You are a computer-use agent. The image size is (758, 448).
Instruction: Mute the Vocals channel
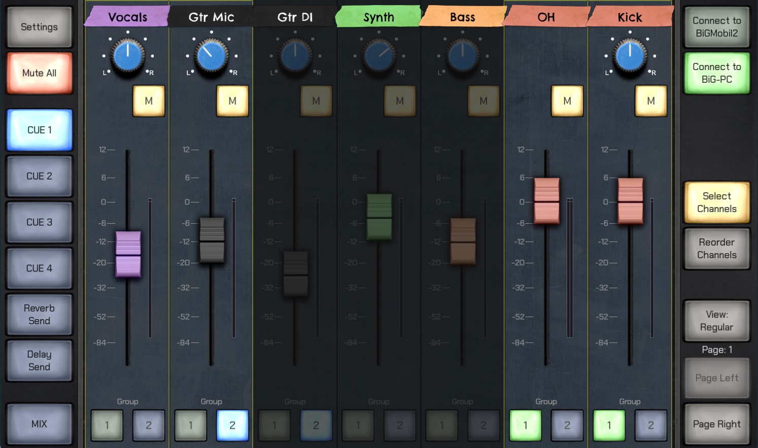(x=149, y=101)
